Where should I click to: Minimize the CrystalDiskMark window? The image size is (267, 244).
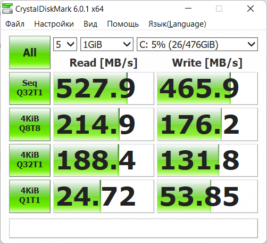coord(188,9)
